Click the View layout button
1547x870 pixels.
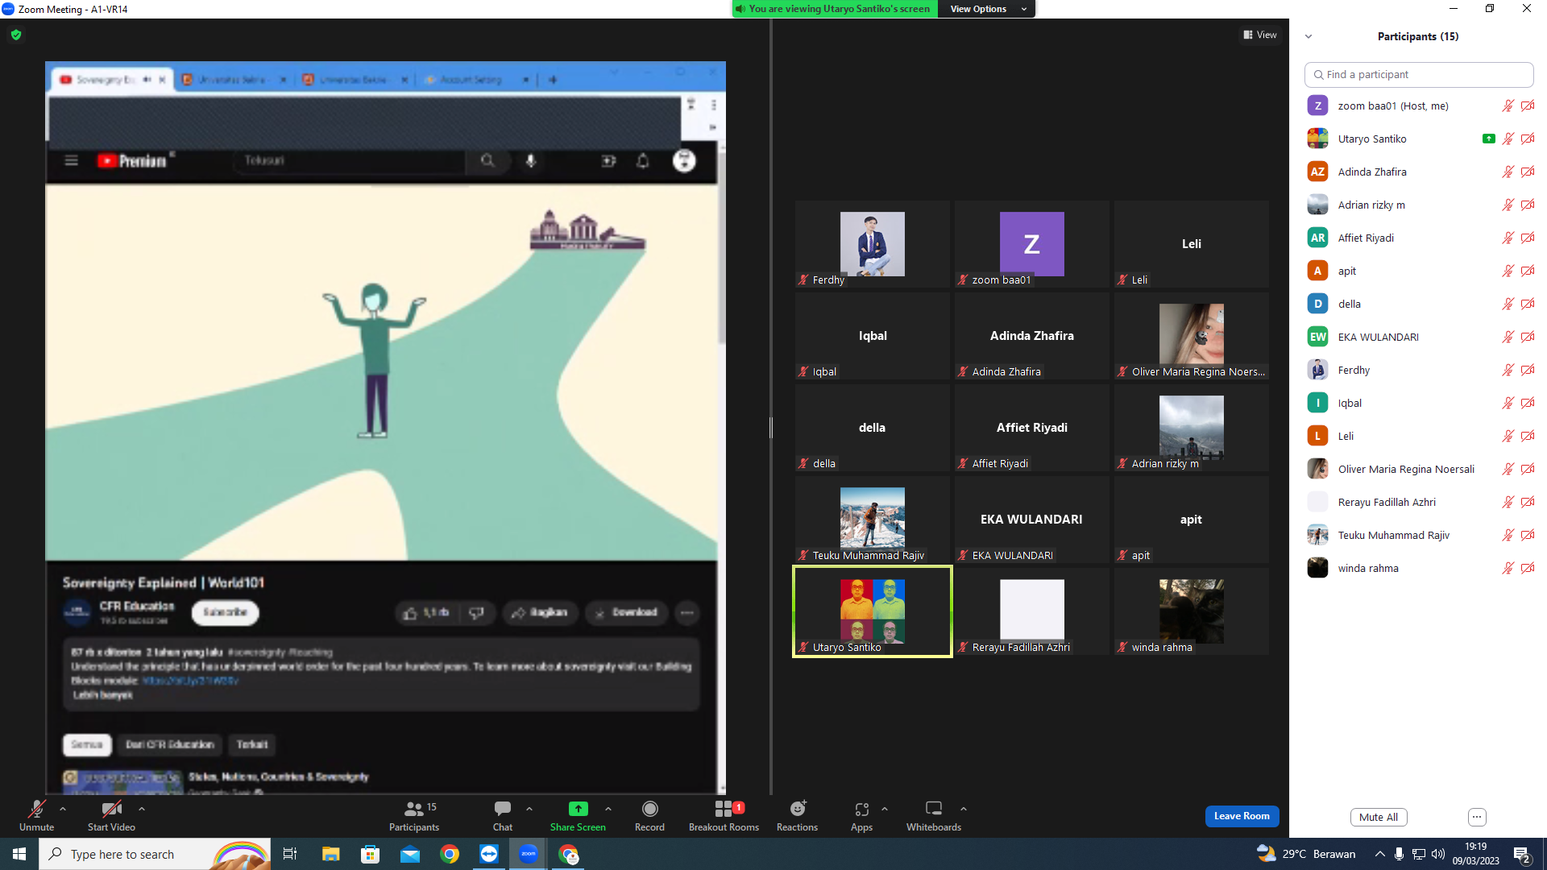coord(1260,35)
